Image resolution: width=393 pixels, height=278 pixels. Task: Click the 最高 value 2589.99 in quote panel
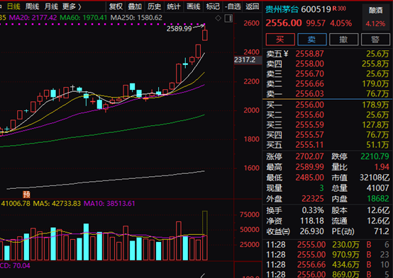(x=309, y=167)
